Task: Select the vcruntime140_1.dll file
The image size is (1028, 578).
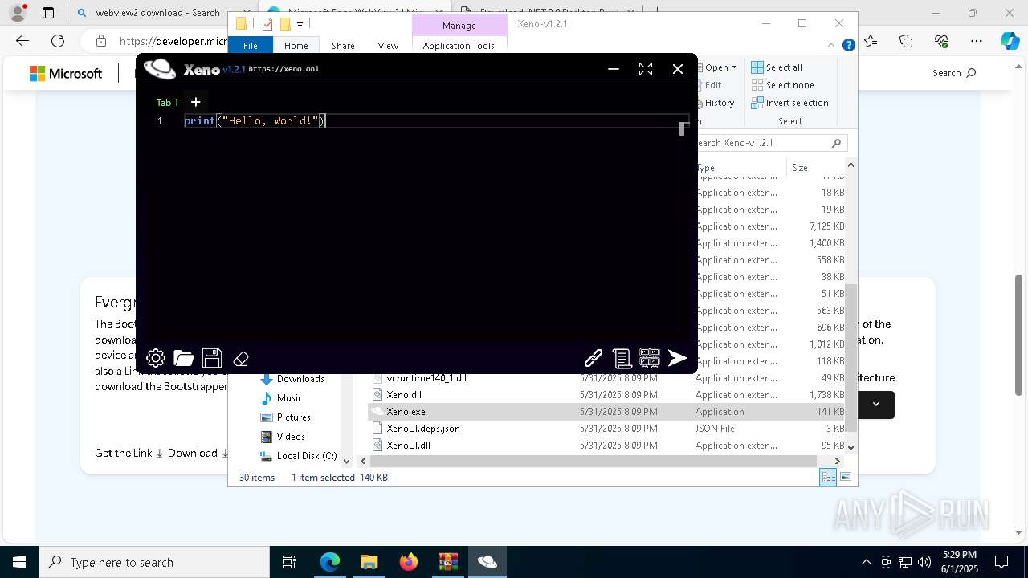Action: coord(426,378)
